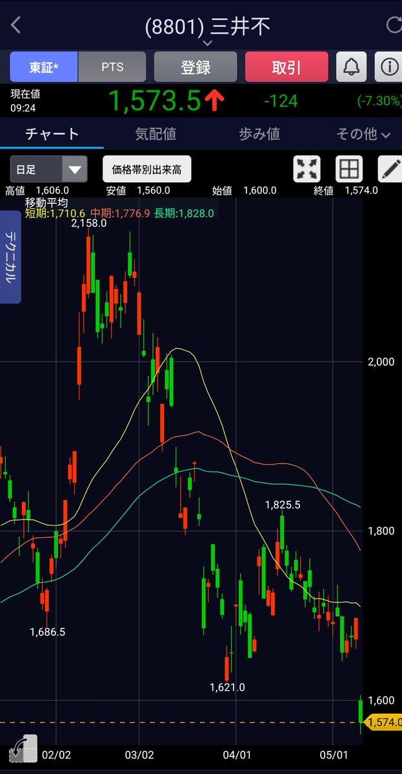The height and width of the screenshot is (774, 402).
Task: Select the 気配値 tab
Action: [x=156, y=134]
